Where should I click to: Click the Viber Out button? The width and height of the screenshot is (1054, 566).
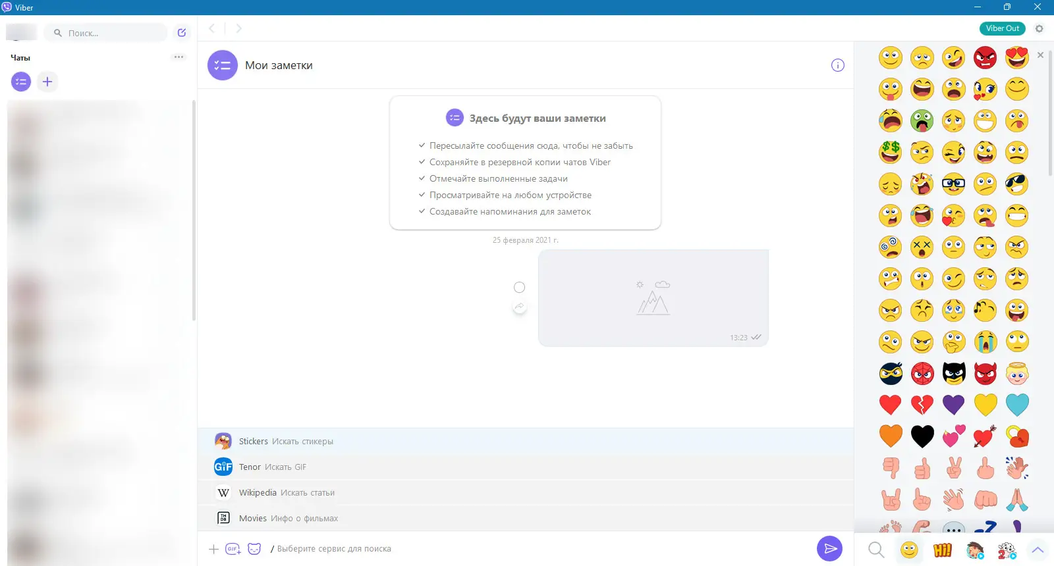click(x=1003, y=28)
